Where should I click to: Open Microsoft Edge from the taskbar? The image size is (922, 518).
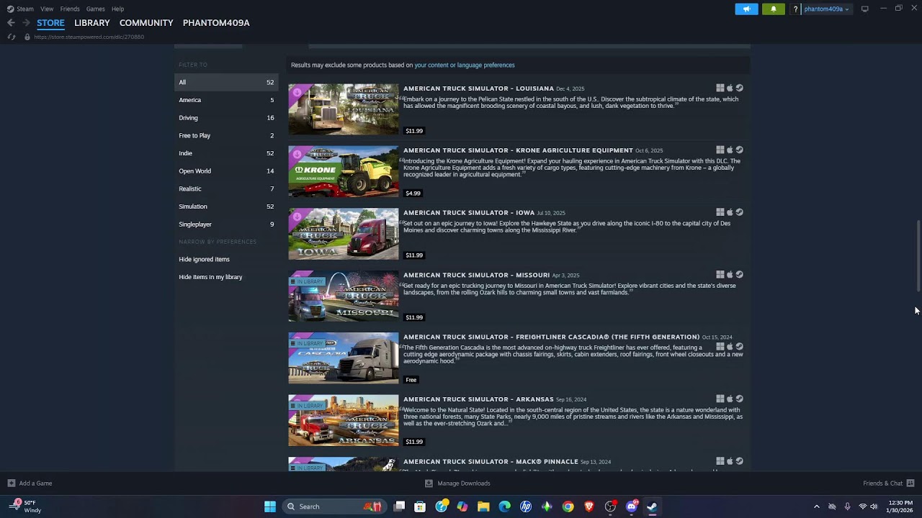[x=504, y=506]
